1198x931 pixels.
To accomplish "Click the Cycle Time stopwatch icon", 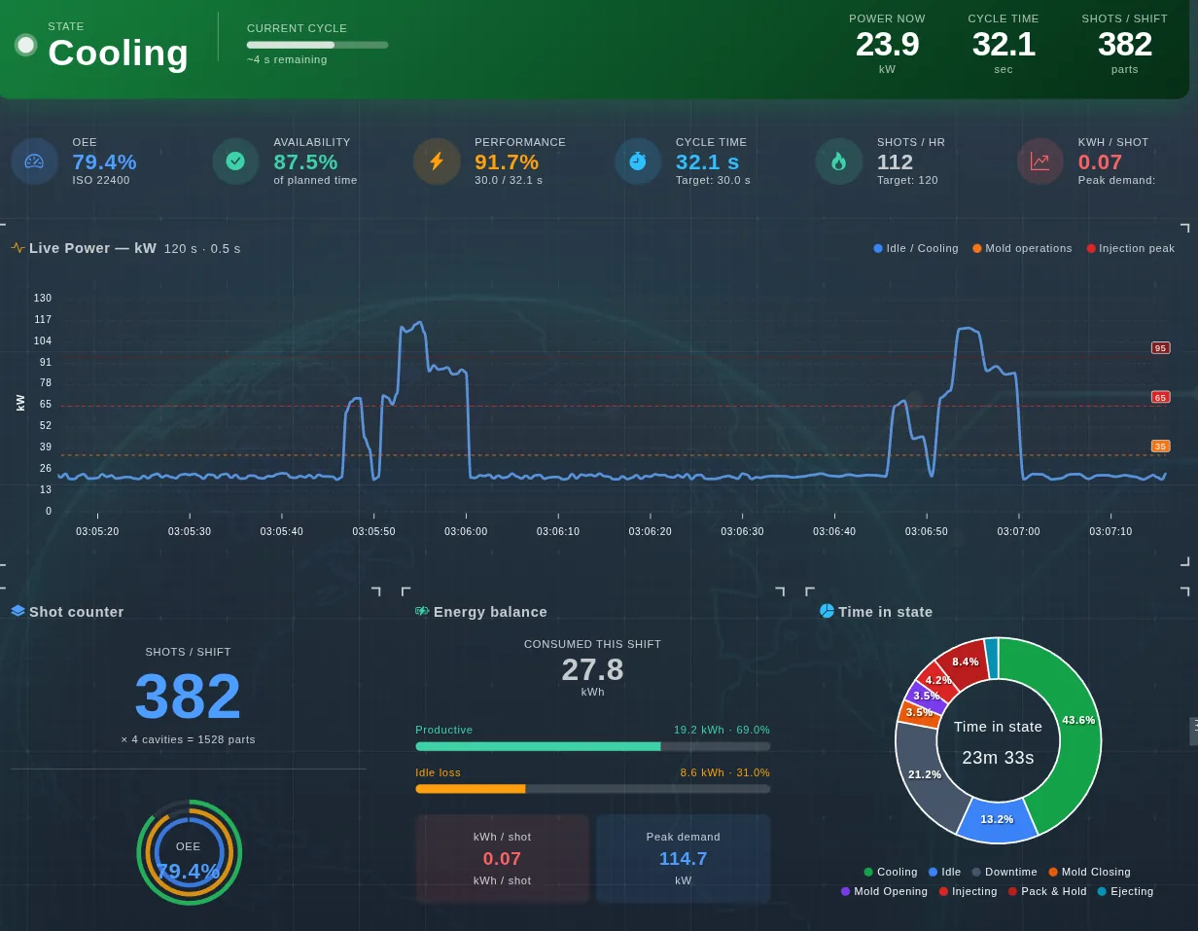I will coord(638,161).
